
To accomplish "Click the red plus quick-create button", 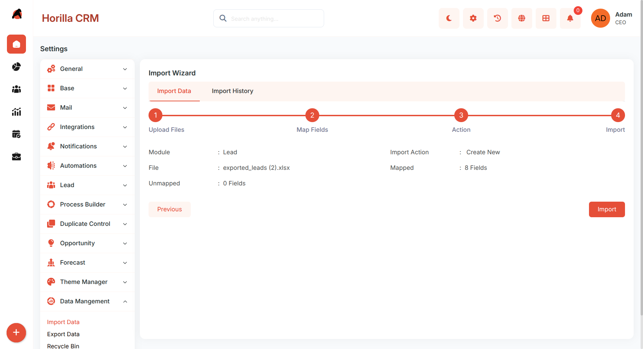I will coord(16,333).
